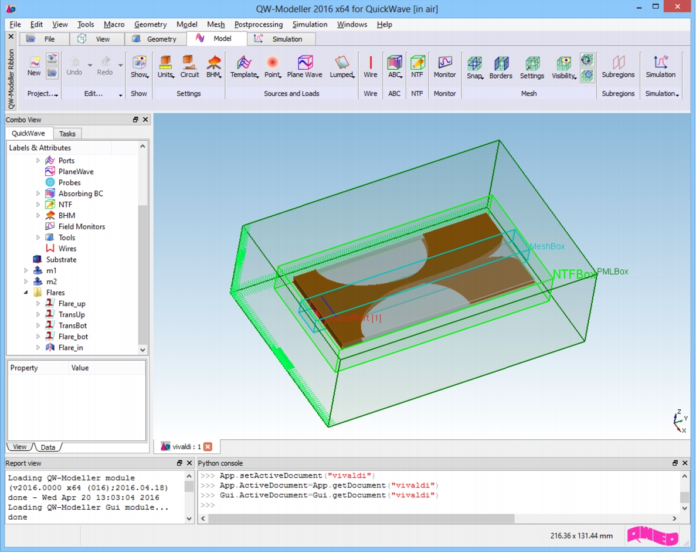Float the Combo View panel
Image resolution: width=696 pixels, height=553 pixels.
136,120
